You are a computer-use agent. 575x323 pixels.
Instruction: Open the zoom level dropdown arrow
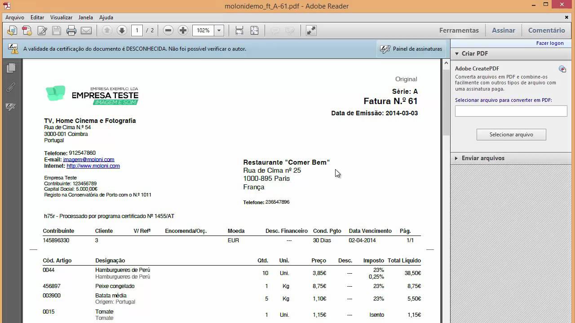(x=219, y=31)
